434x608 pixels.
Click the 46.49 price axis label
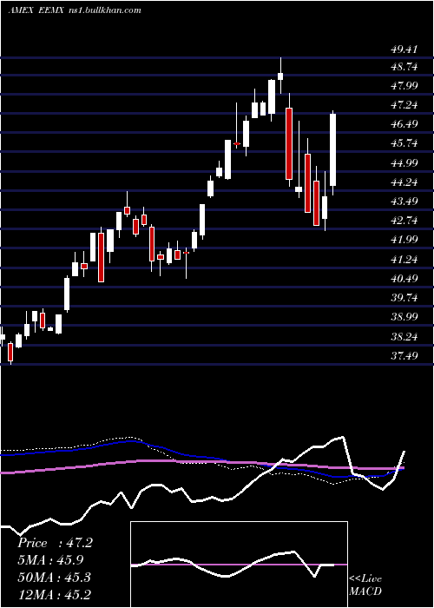404,124
